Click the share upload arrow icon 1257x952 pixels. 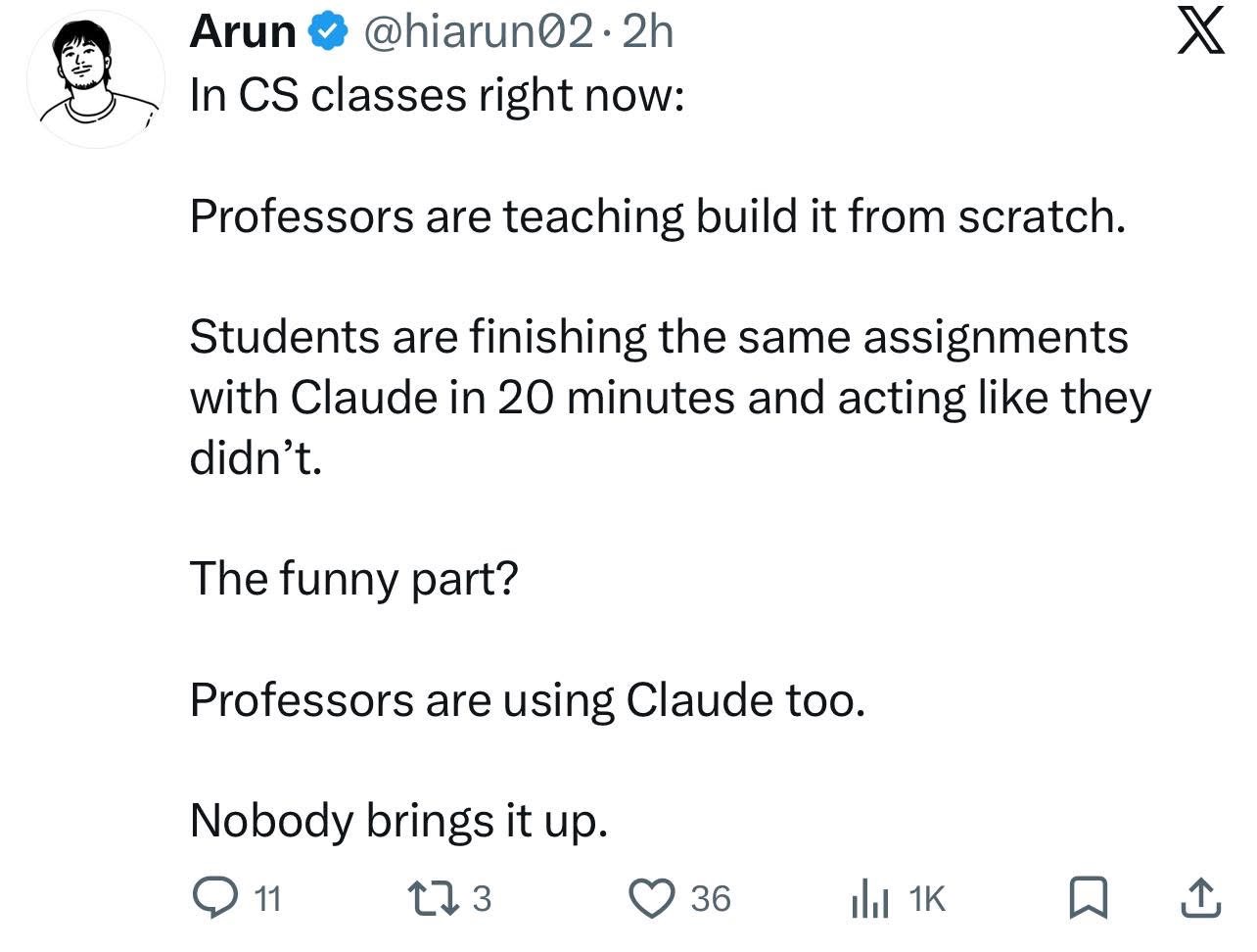1202,897
